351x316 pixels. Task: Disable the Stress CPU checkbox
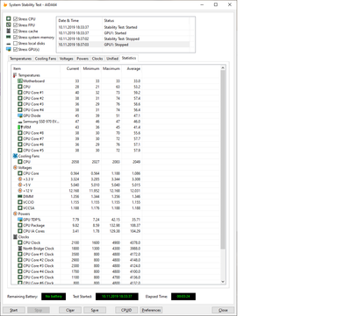(x=15, y=19)
